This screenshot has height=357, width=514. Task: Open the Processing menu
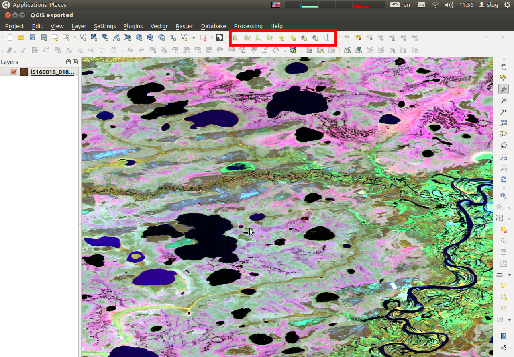248,26
